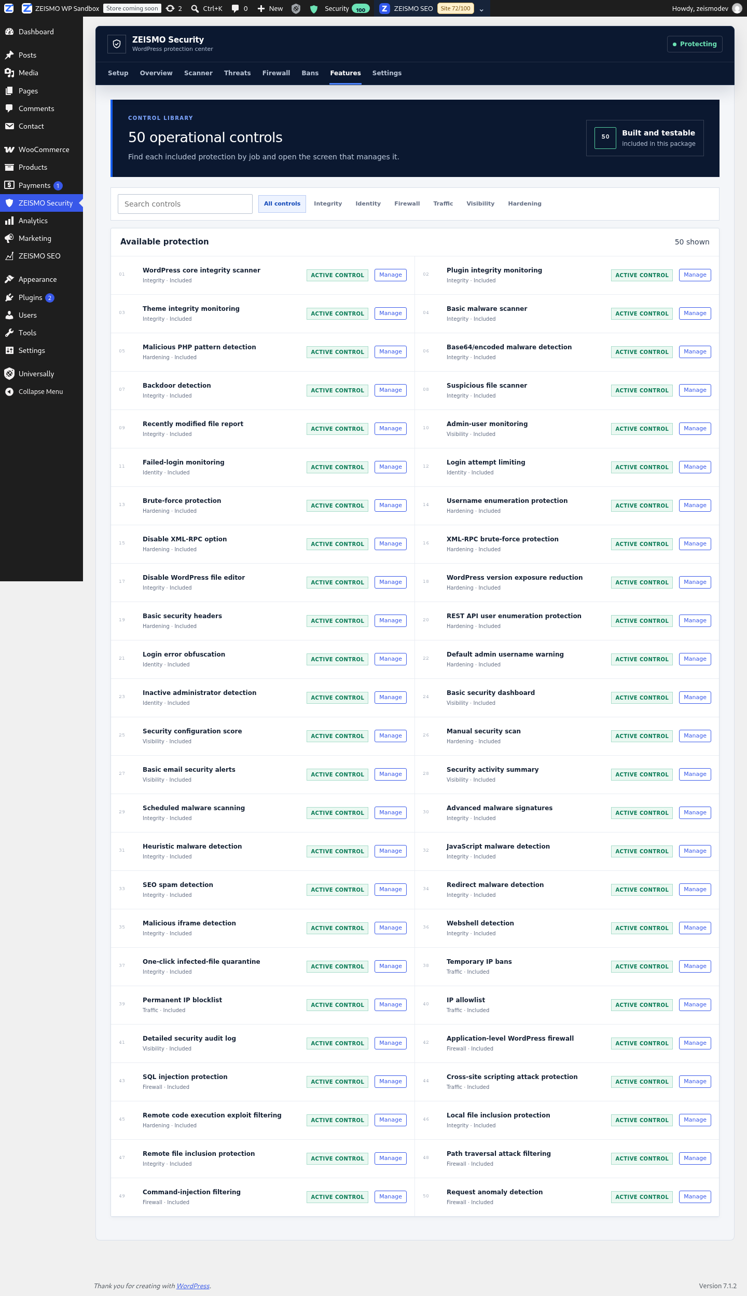Click Settings sidebar icon

pyautogui.click(x=9, y=350)
